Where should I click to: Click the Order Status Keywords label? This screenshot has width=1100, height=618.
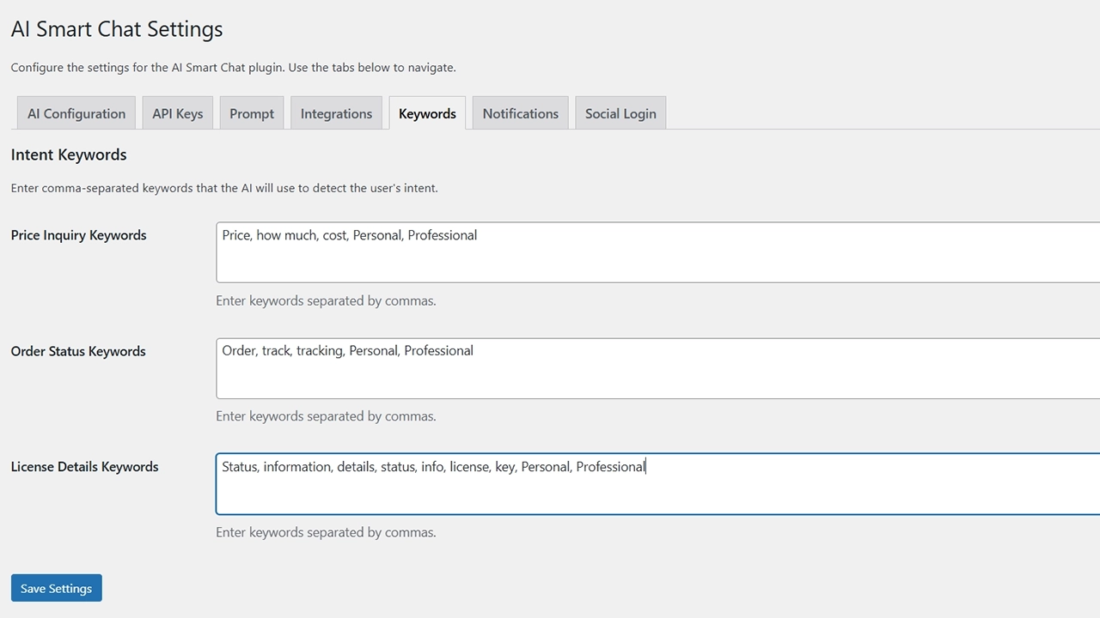point(78,351)
